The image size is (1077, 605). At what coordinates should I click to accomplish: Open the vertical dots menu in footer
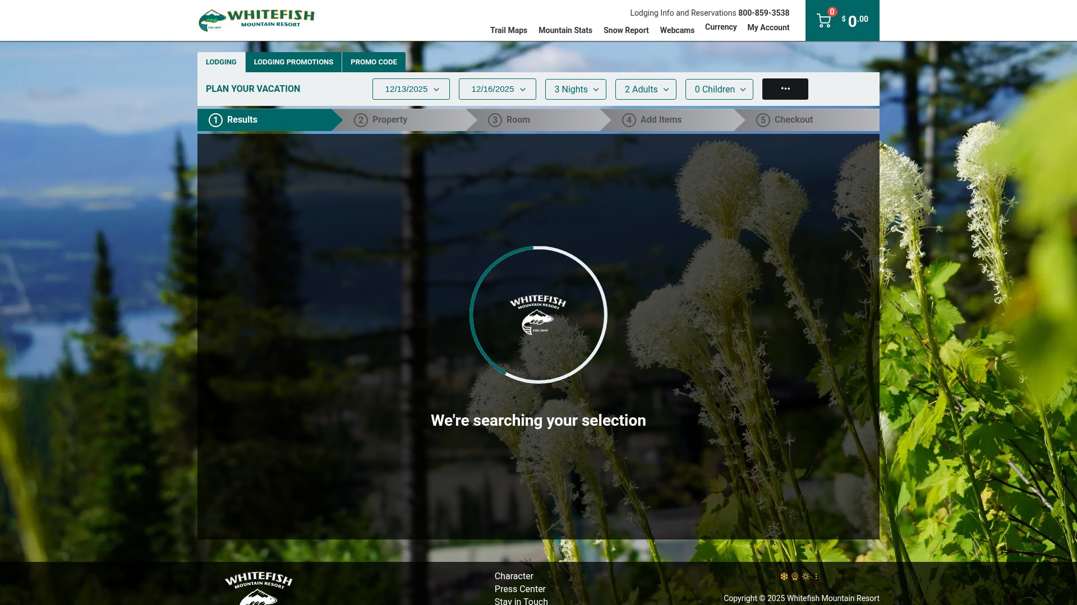click(x=816, y=576)
